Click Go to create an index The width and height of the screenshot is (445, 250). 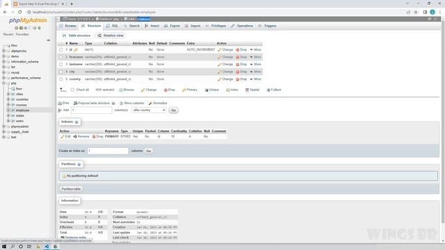coord(148,151)
